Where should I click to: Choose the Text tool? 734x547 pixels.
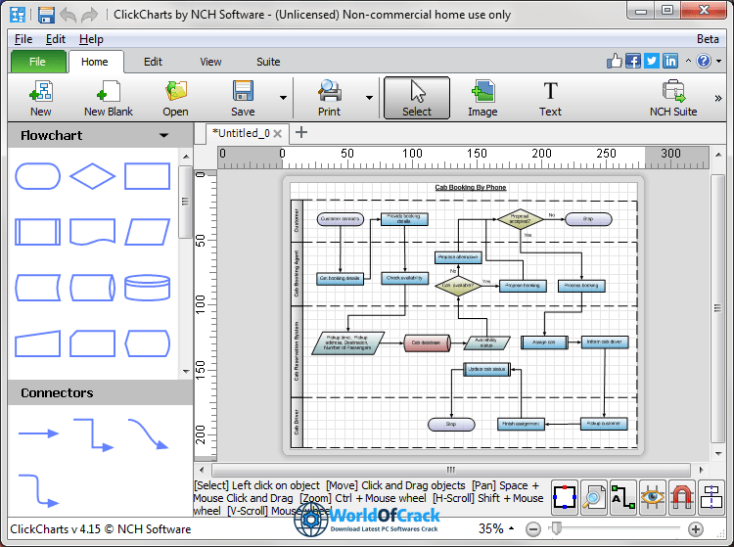550,98
